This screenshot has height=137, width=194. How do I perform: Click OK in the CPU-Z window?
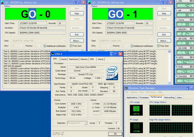(115, 134)
